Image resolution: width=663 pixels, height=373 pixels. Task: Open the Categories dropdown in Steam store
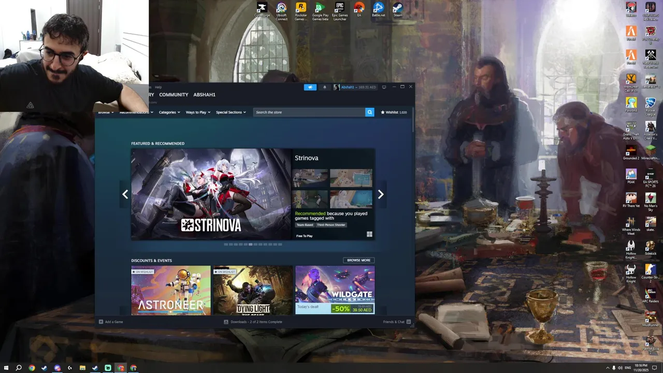coord(169,112)
